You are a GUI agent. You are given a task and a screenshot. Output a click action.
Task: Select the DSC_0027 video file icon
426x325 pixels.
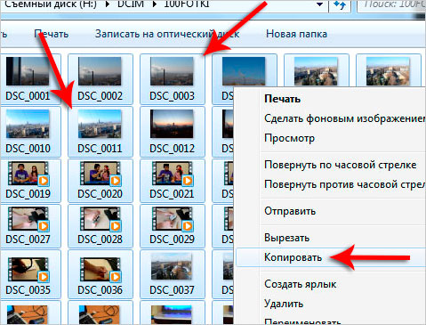click(28, 219)
